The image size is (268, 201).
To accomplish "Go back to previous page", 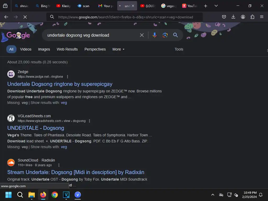I will click(6, 17).
